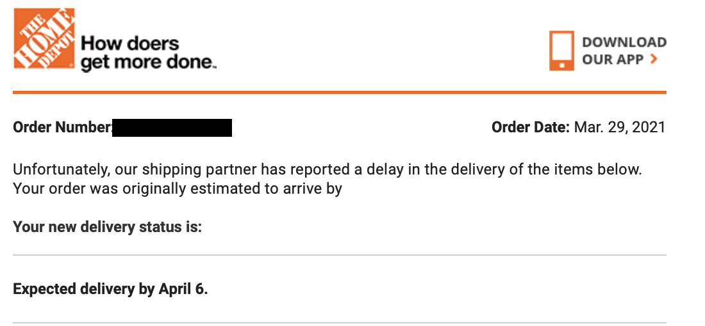The width and height of the screenshot is (705, 326).
Task: Click gray divider below Expected delivery line
Action: 340,322
